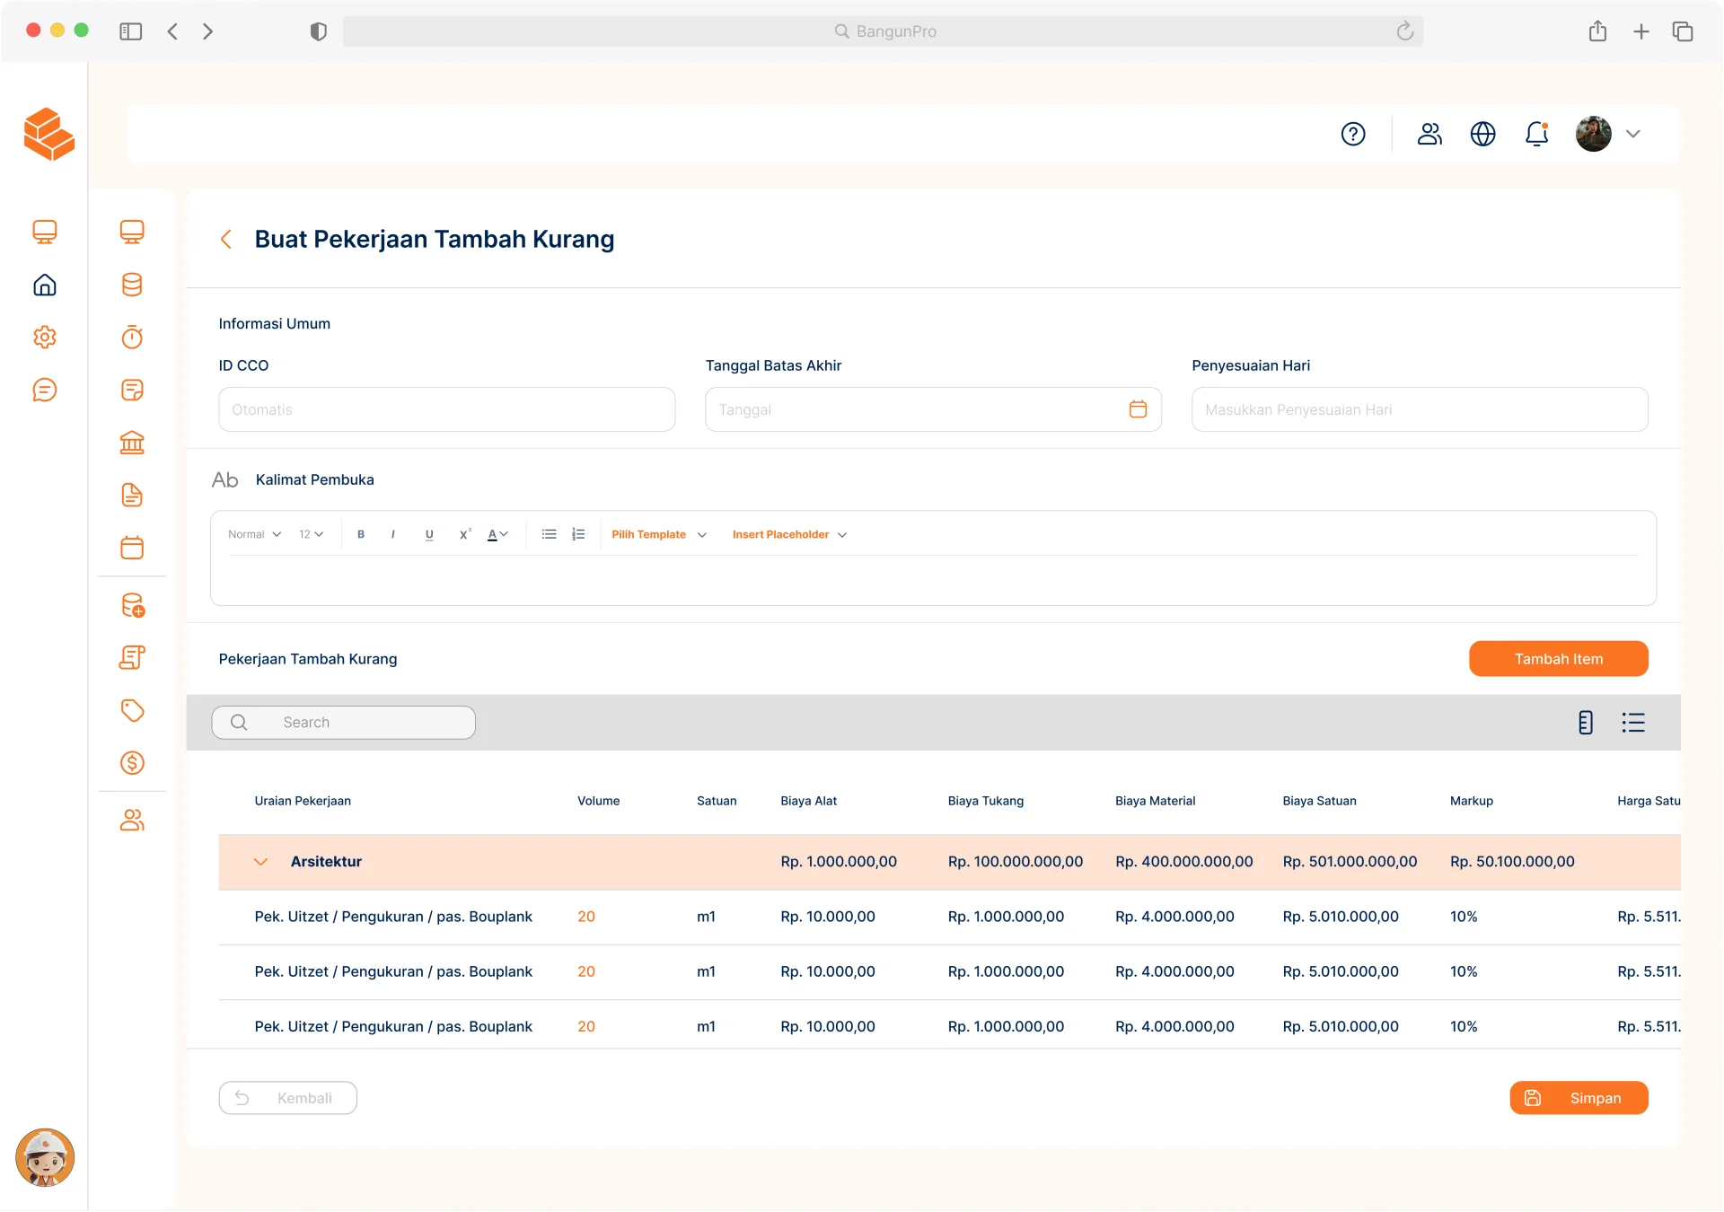Click the Penyesuaian Hari input field

pos(1419,409)
